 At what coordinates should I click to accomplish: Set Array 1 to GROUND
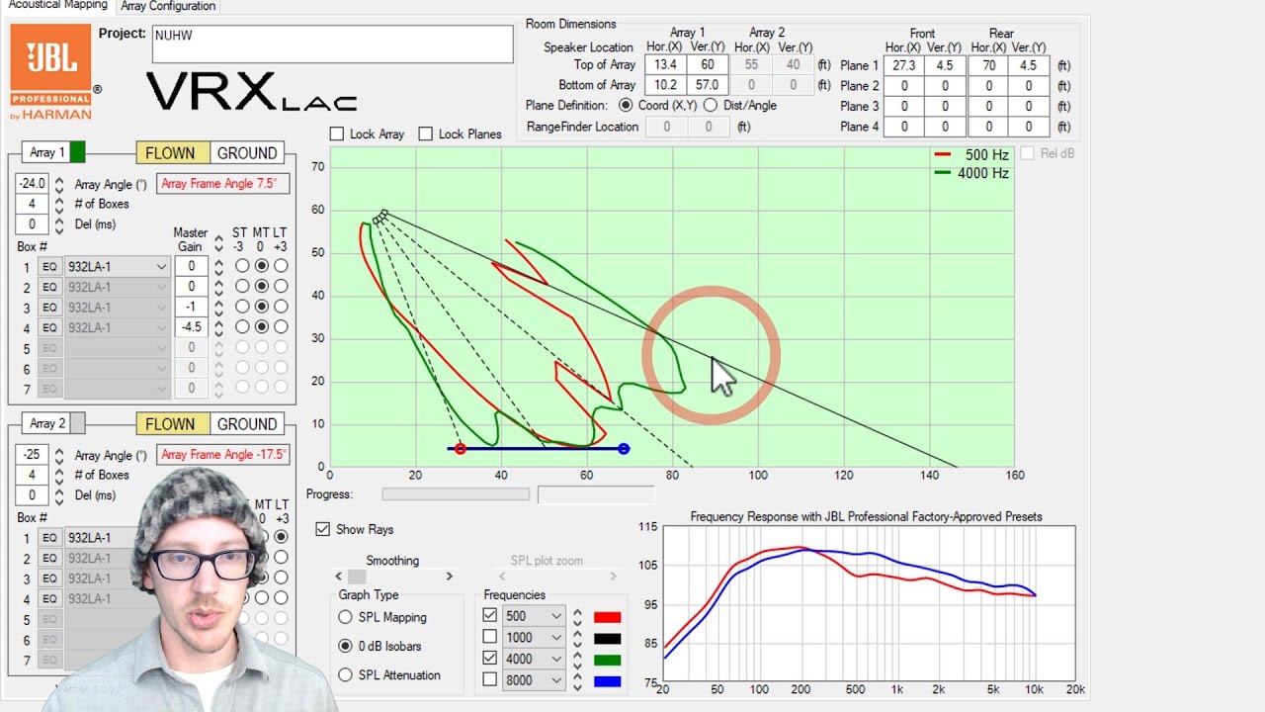point(247,153)
